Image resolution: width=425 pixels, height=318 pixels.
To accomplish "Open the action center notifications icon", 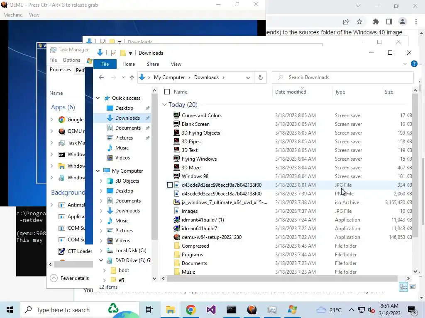I will tap(412, 310).
